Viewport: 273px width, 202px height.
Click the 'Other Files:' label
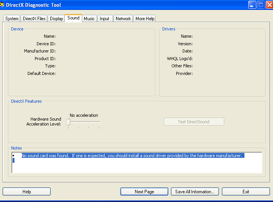tap(182, 66)
